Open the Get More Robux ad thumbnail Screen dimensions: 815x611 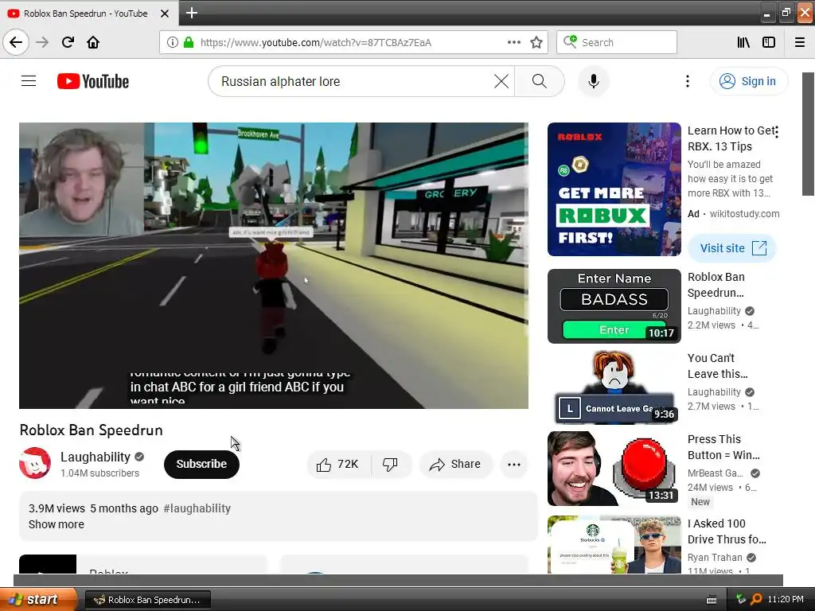coord(614,189)
